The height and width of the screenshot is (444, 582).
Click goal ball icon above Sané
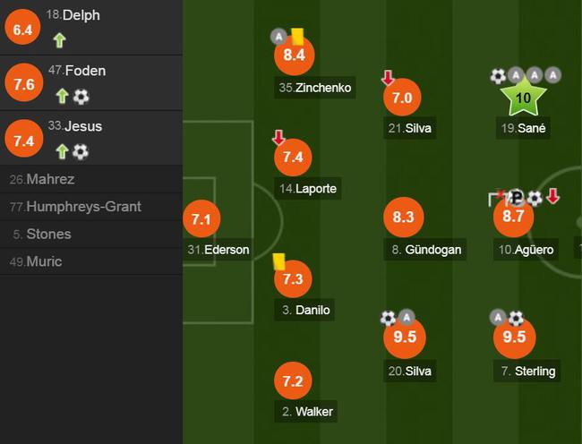(x=498, y=76)
